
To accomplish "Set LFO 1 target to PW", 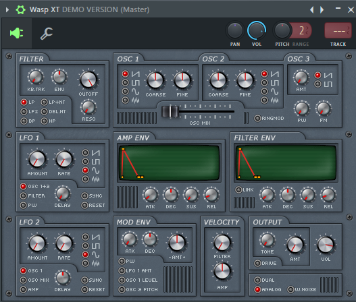I will tap(23, 205).
